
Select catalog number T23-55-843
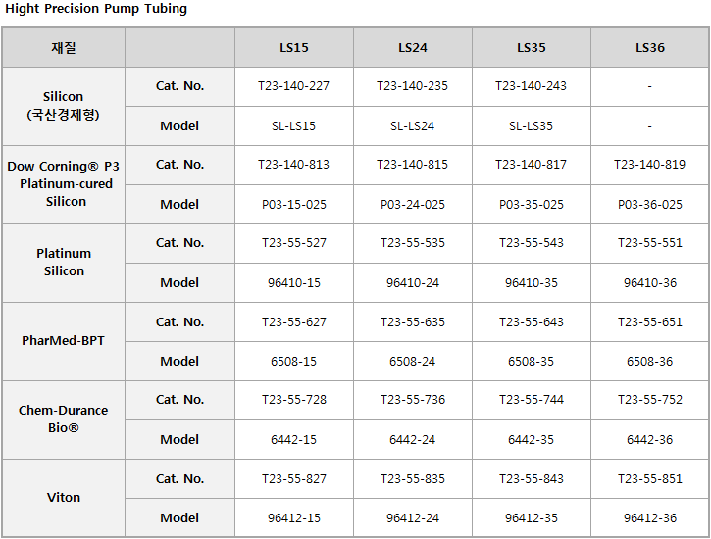pyautogui.click(x=531, y=479)
